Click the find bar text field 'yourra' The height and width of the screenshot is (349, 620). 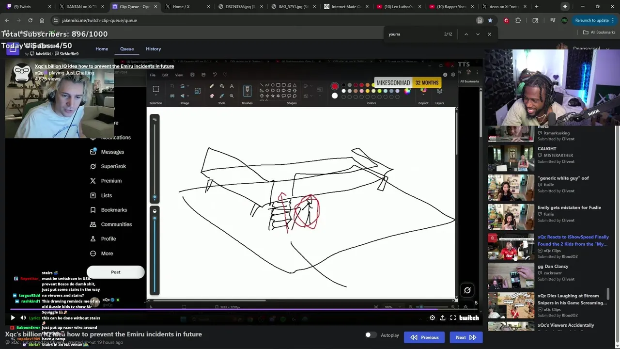(x=414, y=34)
